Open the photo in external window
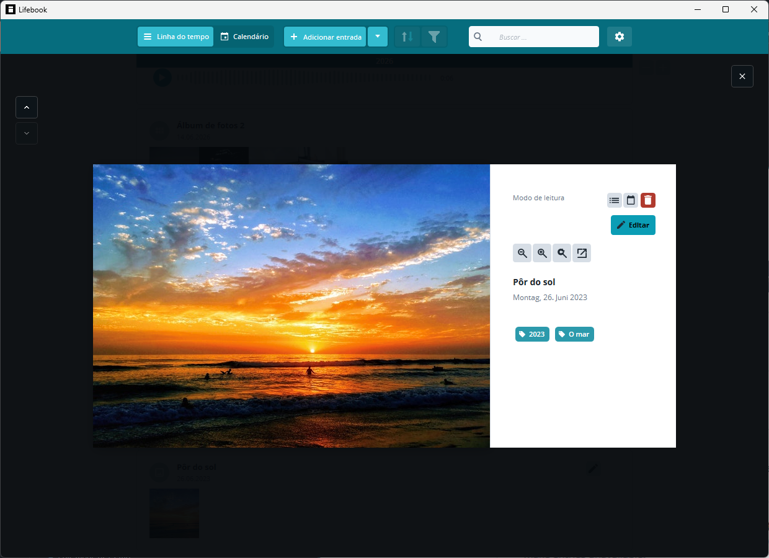The width and height of the screenshot is (769, 558). [x=582, y=253]
